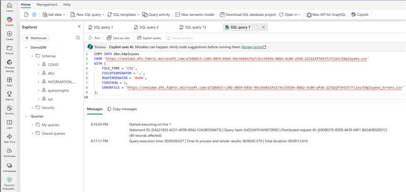Click the refresh page icon in the toolbar

[x=26, y=15]
